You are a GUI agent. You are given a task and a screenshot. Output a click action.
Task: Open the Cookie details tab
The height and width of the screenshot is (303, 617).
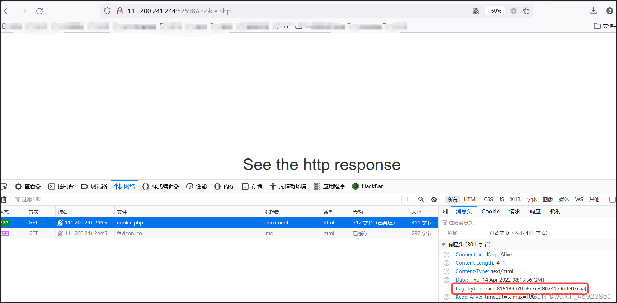[490, 212]
